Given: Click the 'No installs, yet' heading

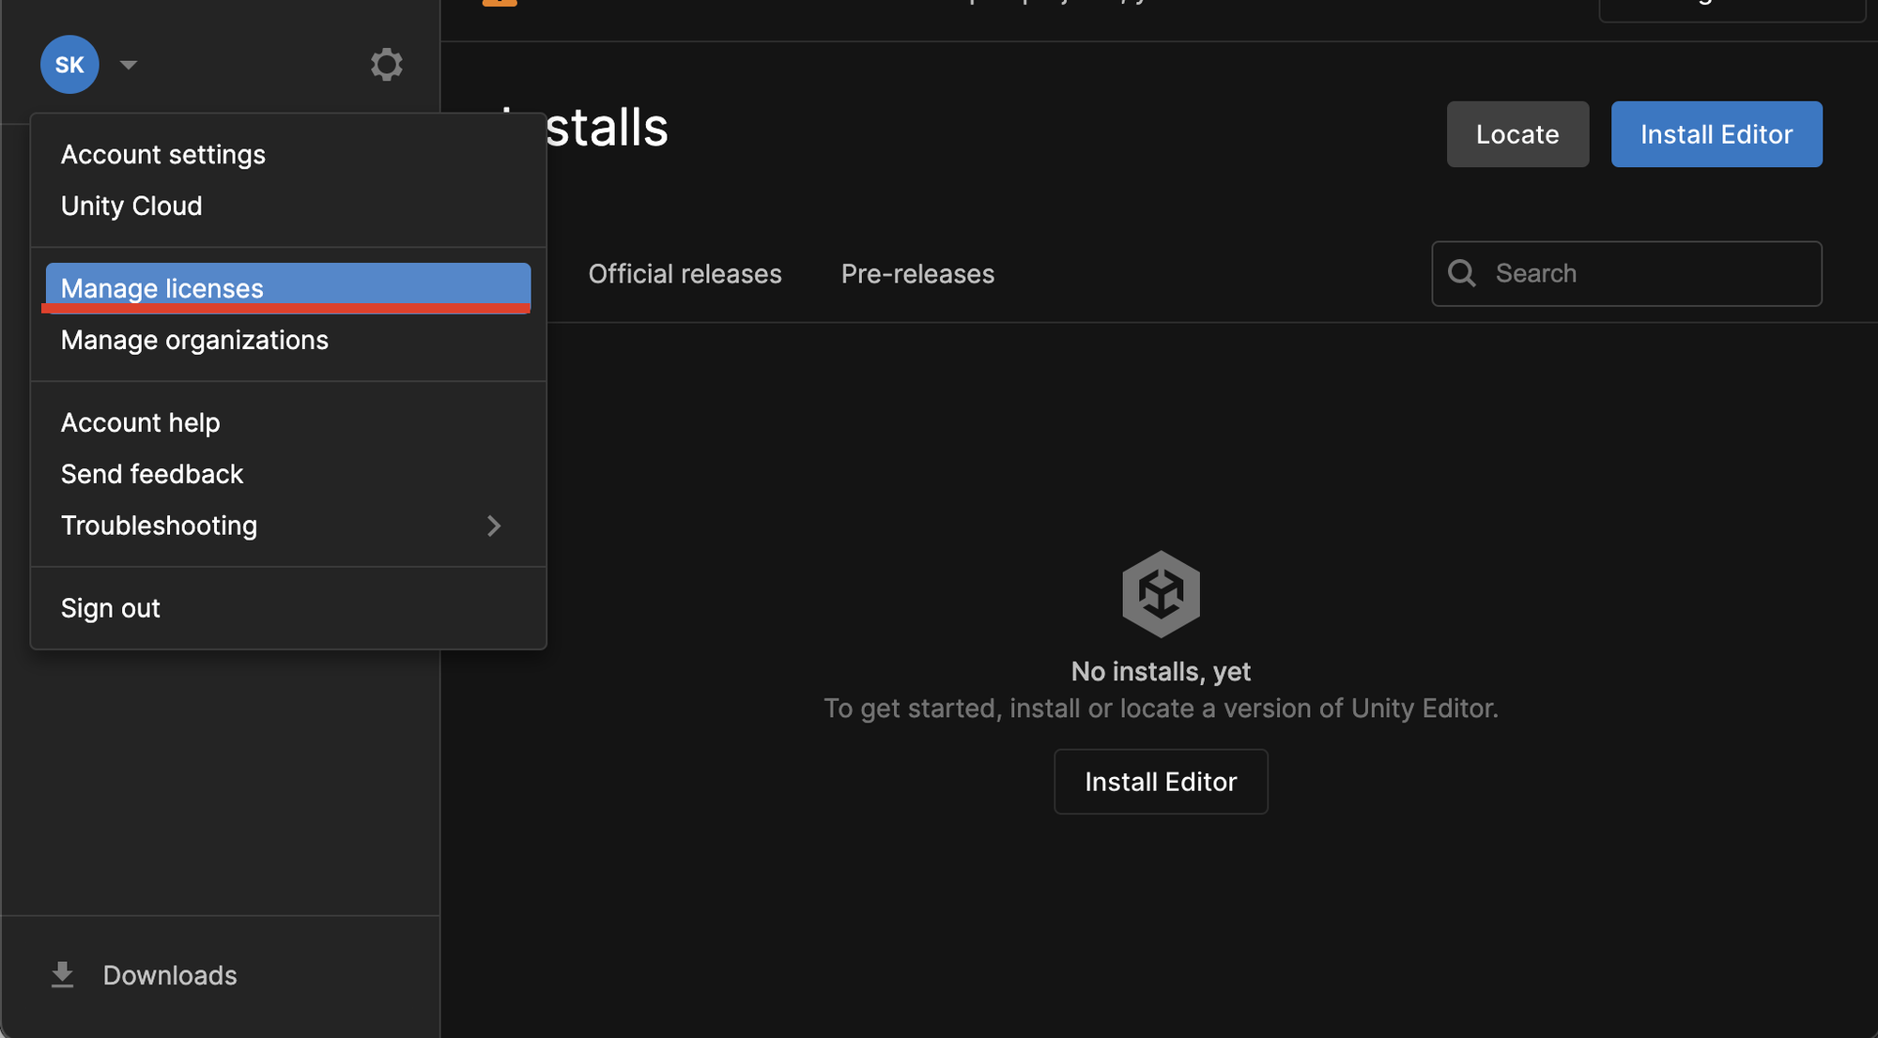Looking at the screenshot, I should tap(1161, 672).
